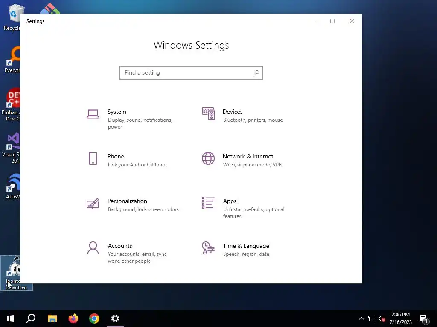Select the Accounts person icon
This screenshot has width=437, height=327.
[x=93, y=248]
